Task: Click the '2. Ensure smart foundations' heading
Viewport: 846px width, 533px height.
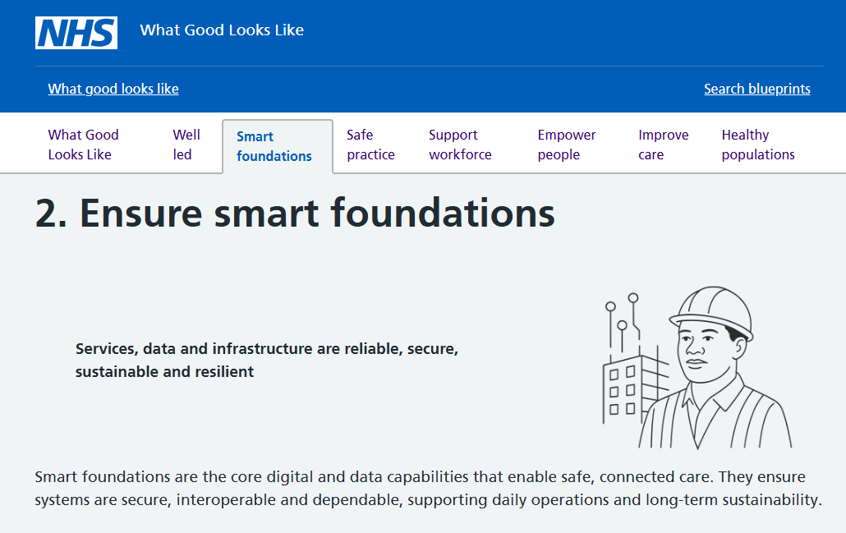Action: click(x=295, y=214)
